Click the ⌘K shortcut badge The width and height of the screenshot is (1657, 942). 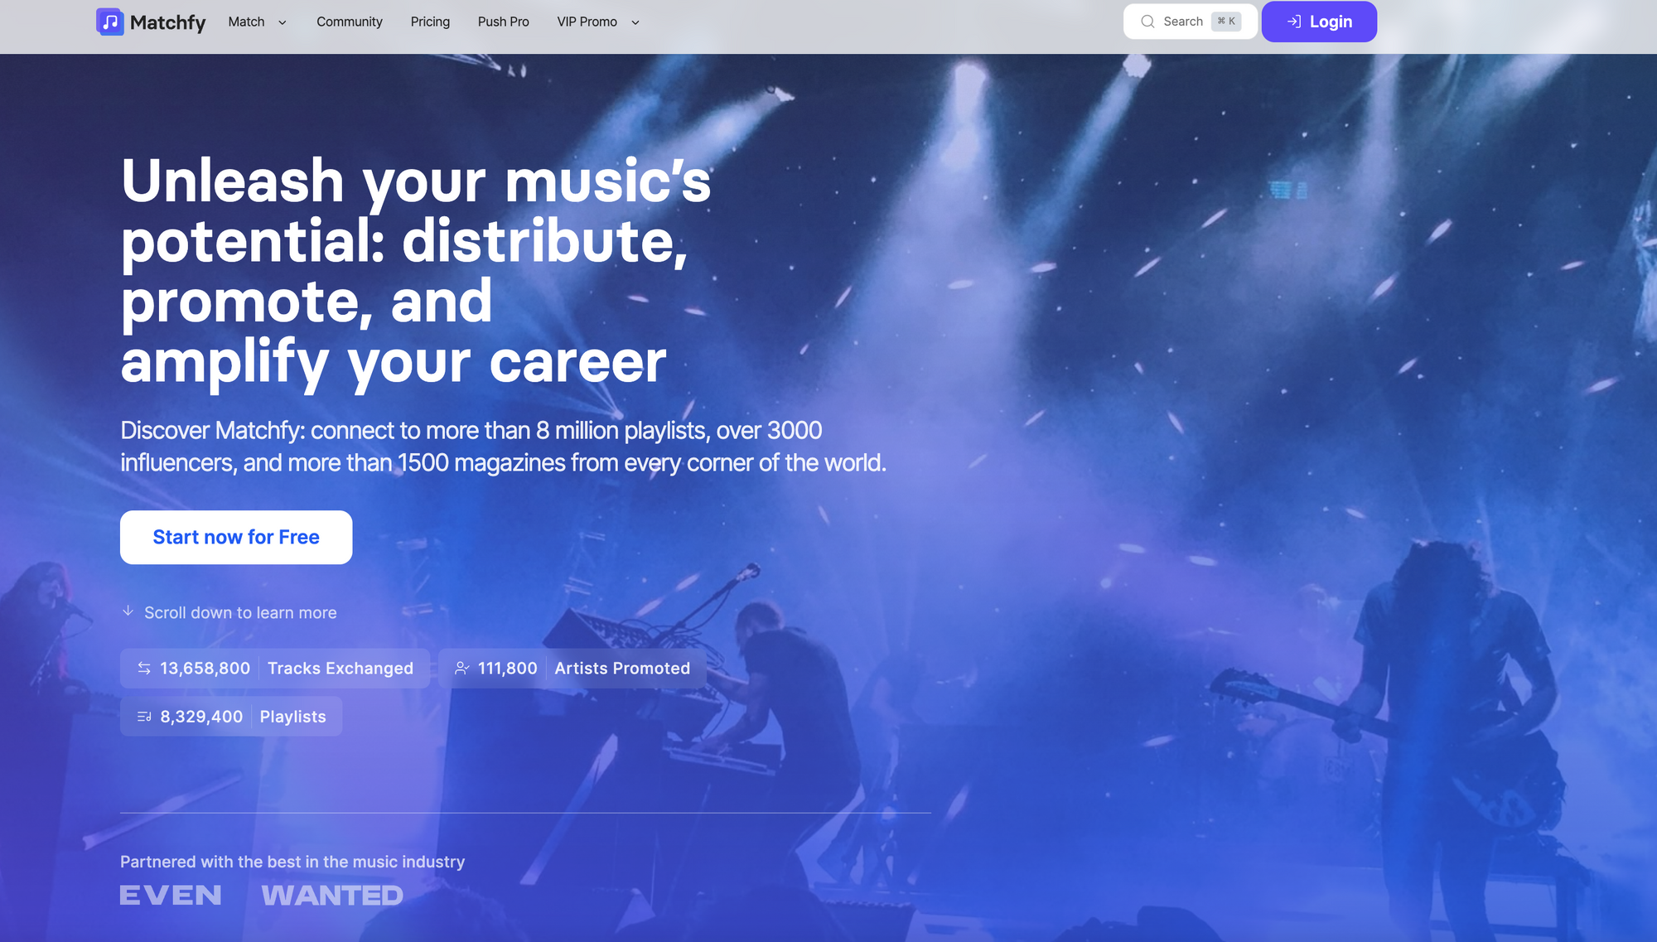click(1226, 22)
